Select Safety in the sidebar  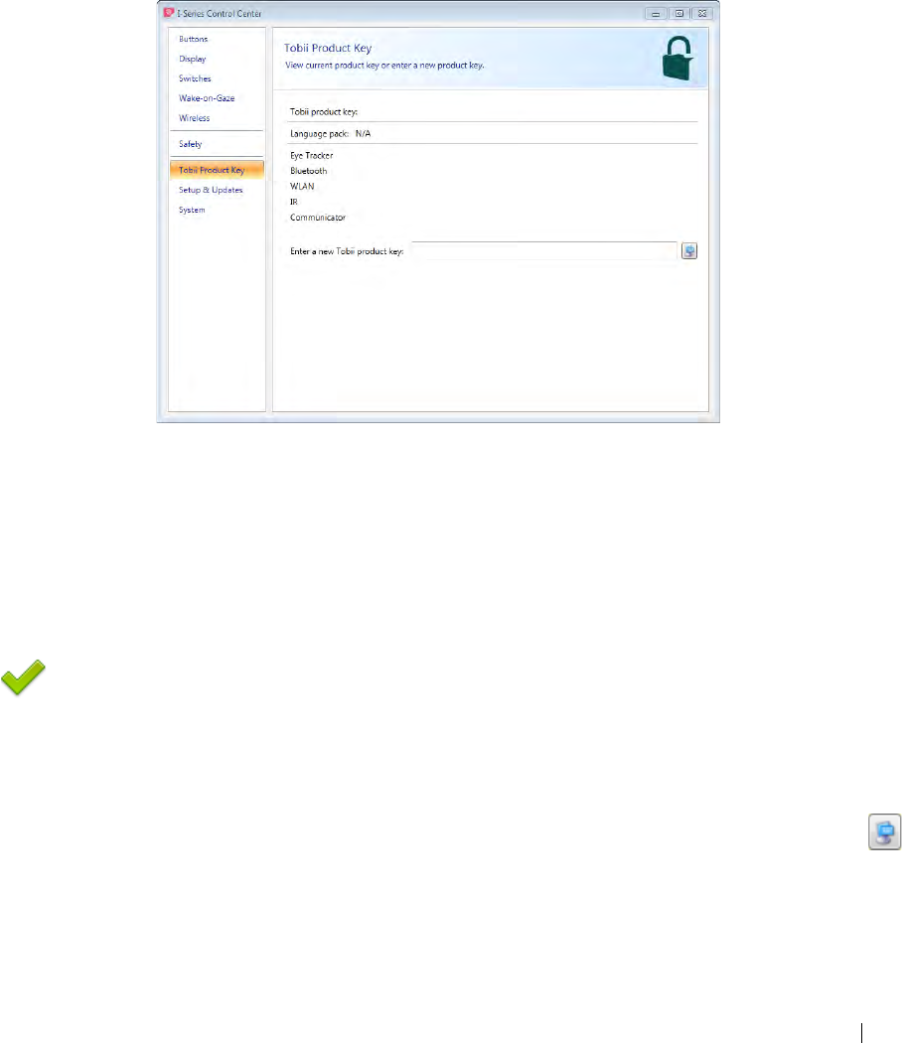191,144
